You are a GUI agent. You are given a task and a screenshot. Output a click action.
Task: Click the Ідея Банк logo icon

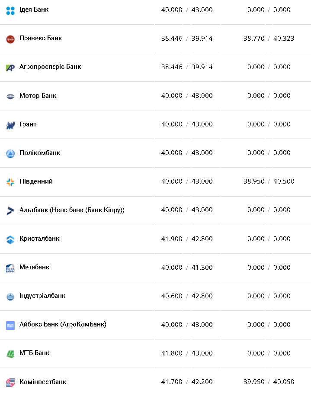pyautogui.click(x=10, y=10)
